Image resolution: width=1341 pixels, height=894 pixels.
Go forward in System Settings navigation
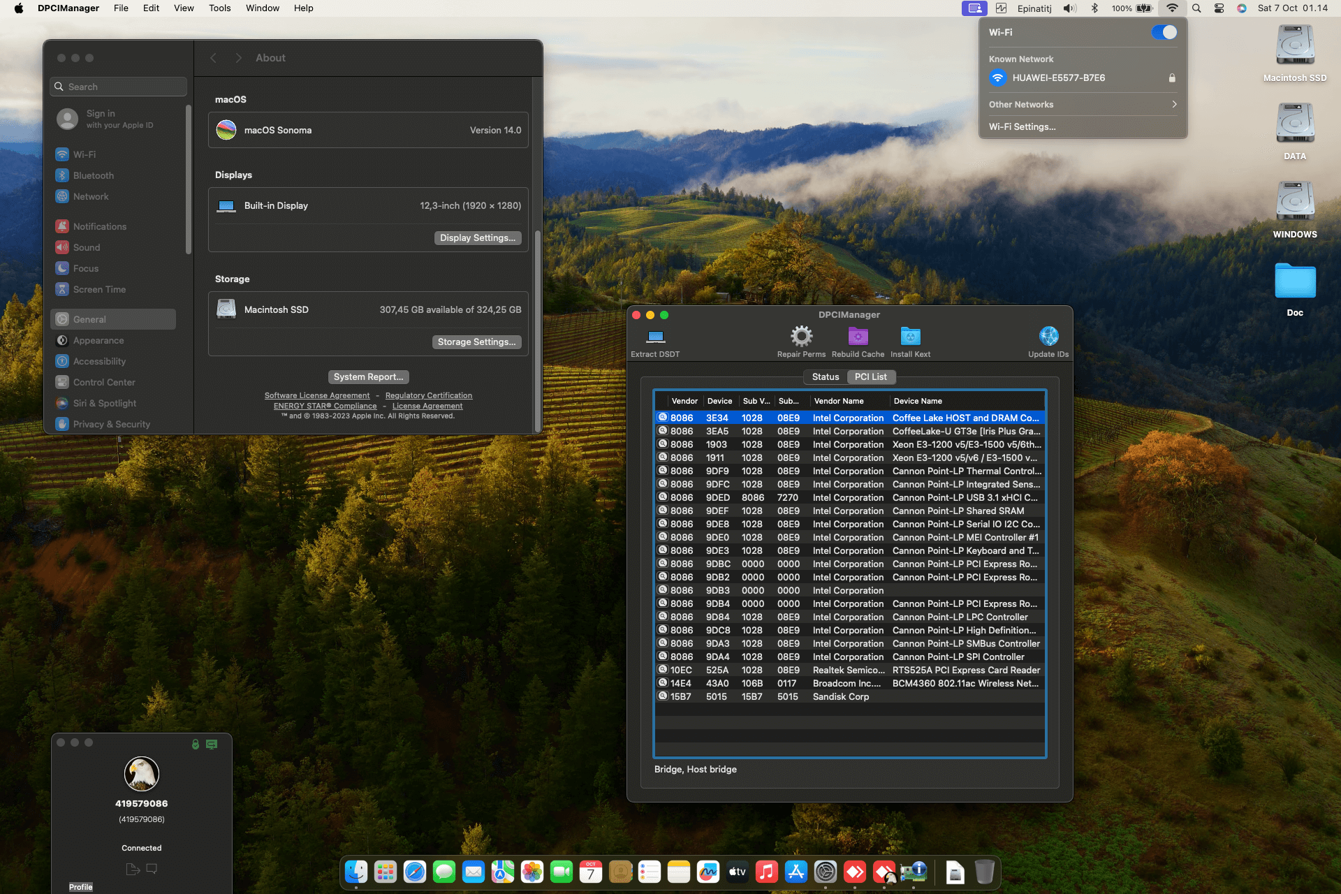[238, 58]
